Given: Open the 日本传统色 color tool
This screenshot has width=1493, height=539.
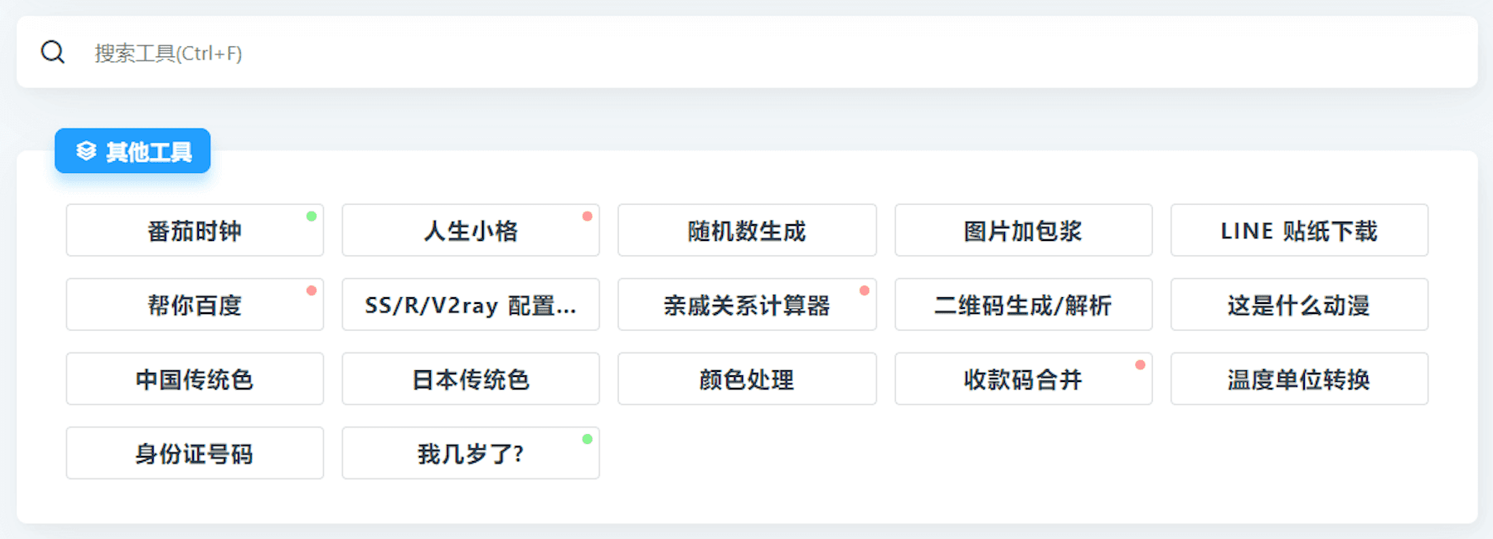Looking at the screenshot, I should tap(470, 379).
